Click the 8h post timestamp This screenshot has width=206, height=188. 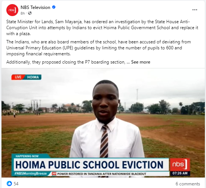[22, 13]
